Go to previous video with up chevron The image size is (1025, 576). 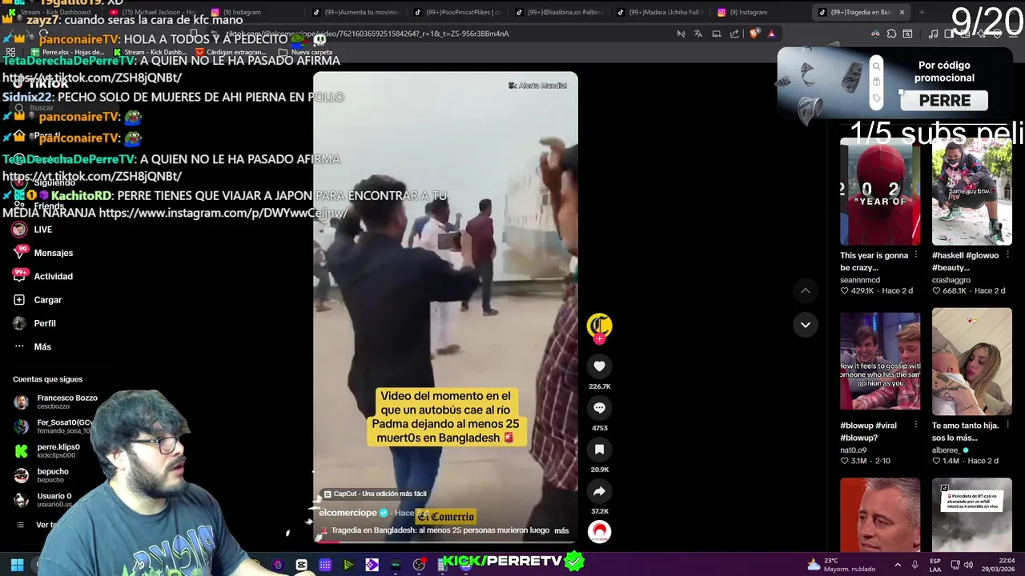pyautogui.click(x=805, y=290)
